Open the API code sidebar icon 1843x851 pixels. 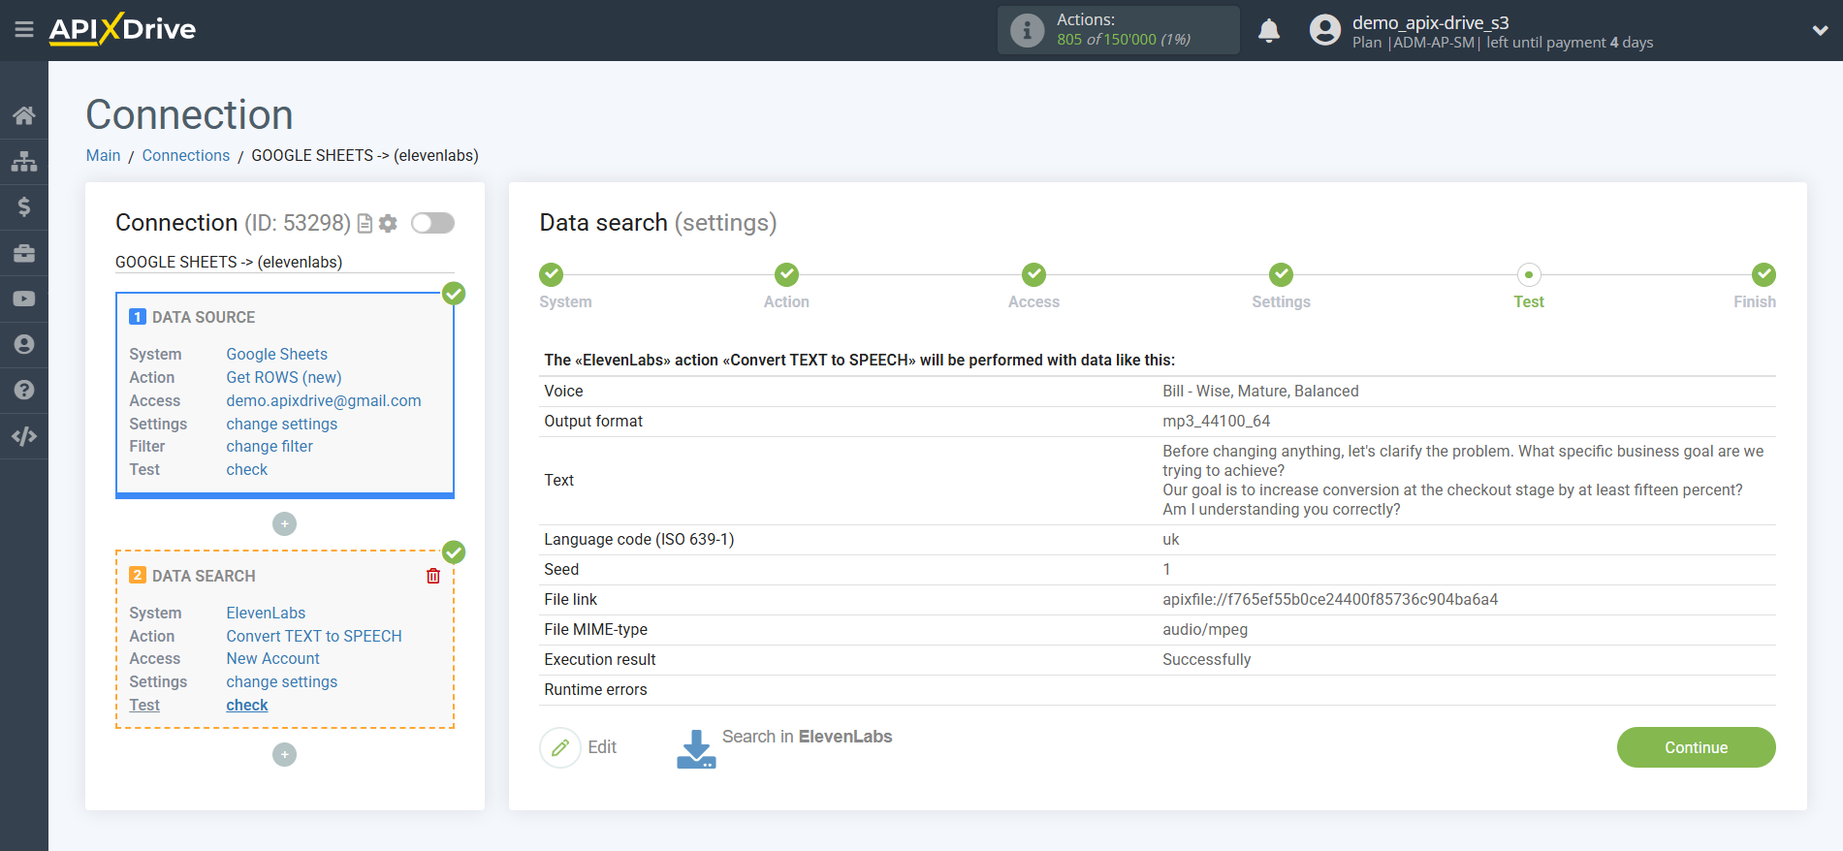(x=24, y=436)
